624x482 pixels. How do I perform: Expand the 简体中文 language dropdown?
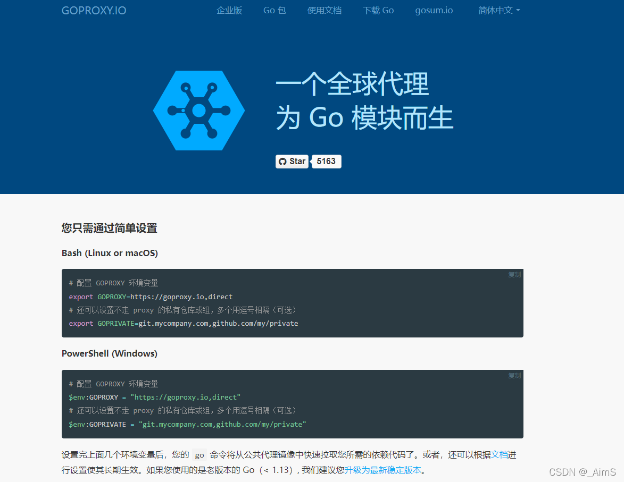tap(499, 10)
